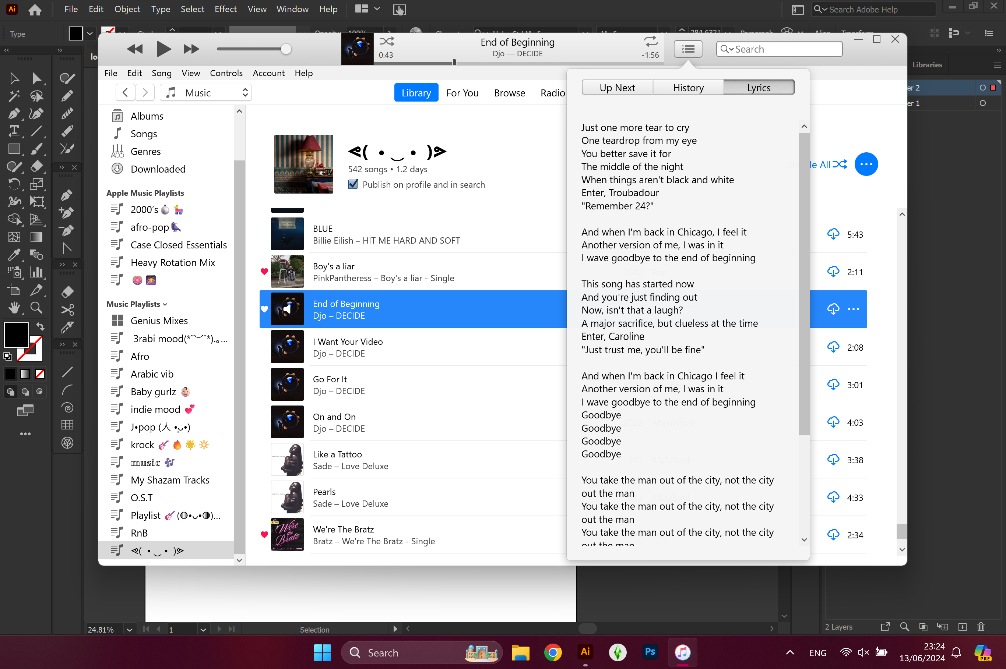
Task: Open the Effect menu in Illustrator
Action: pos(225,9)
